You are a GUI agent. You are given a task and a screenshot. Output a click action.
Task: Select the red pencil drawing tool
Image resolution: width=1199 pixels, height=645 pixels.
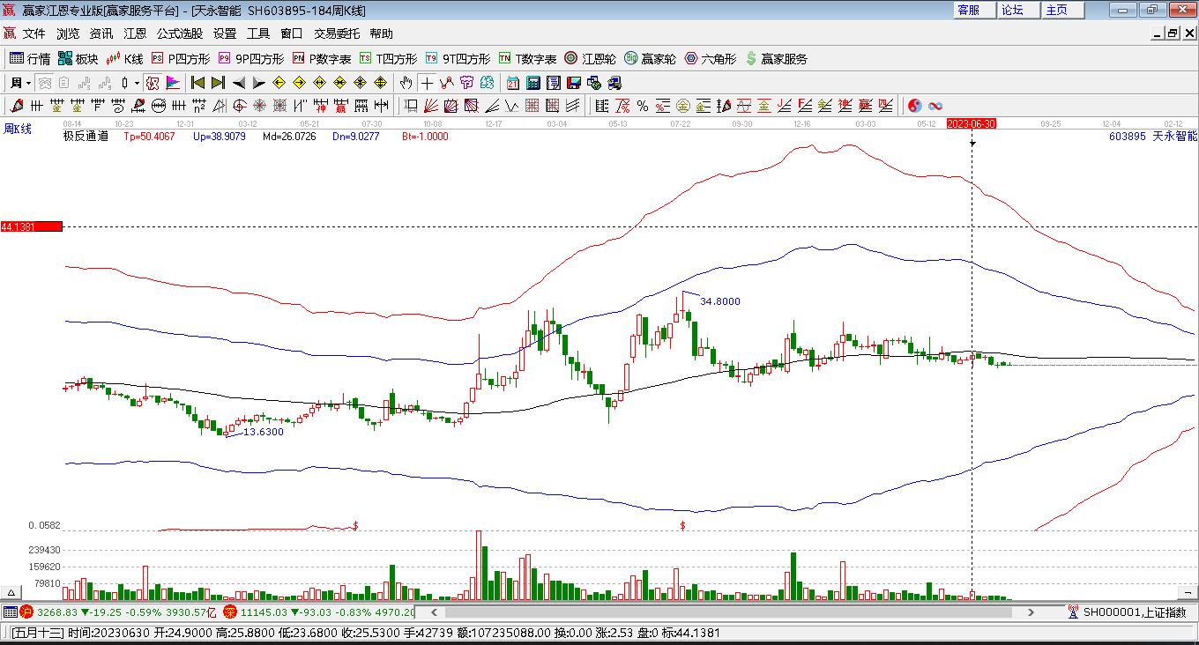(17, 107)
